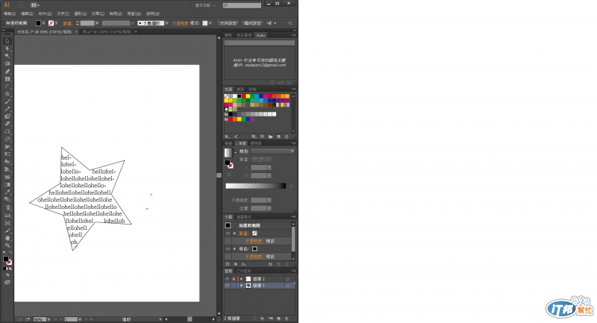Open the Go to Bridge icon
The width and height of the screenshot is (597, 323).
(x=22, y=5)
